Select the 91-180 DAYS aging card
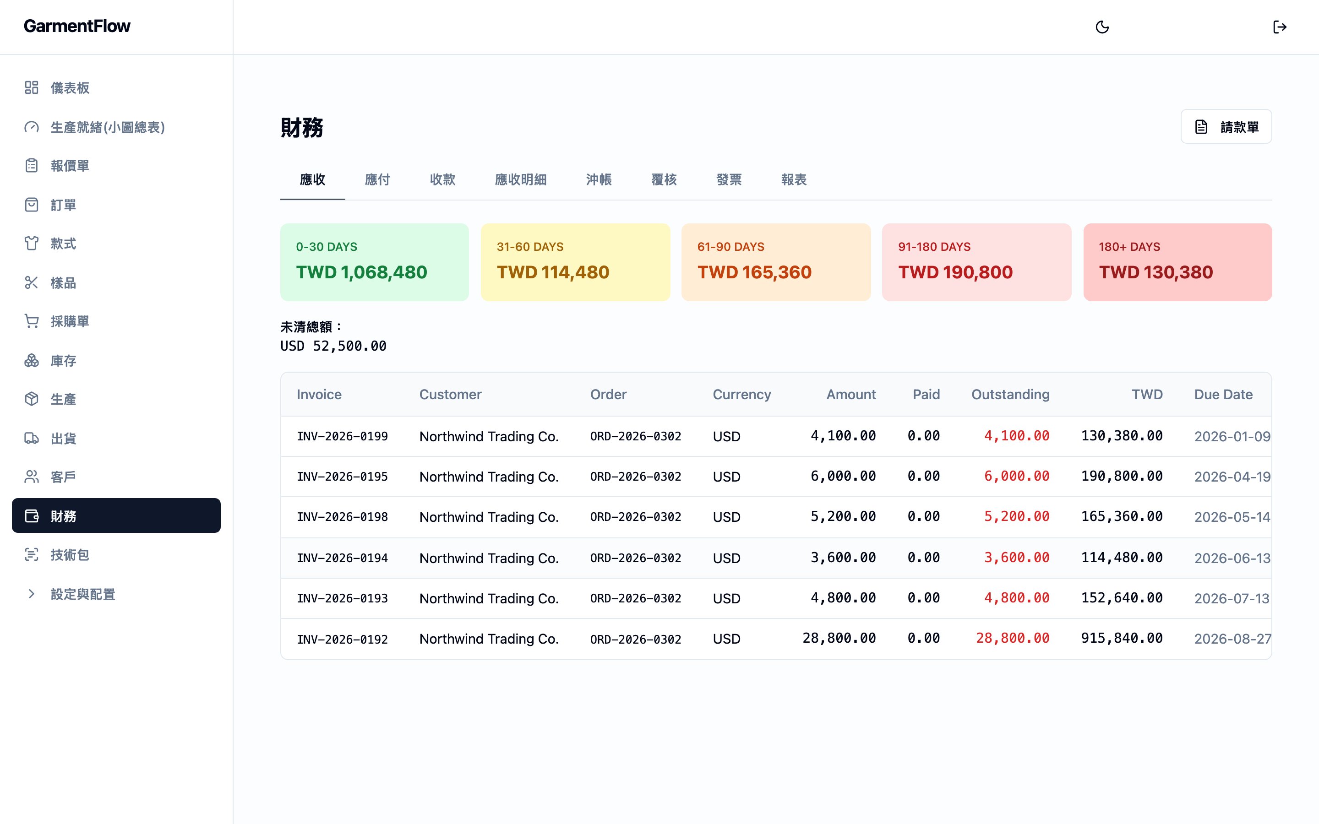Screen dimensions: 1319x824 [977, 262]
